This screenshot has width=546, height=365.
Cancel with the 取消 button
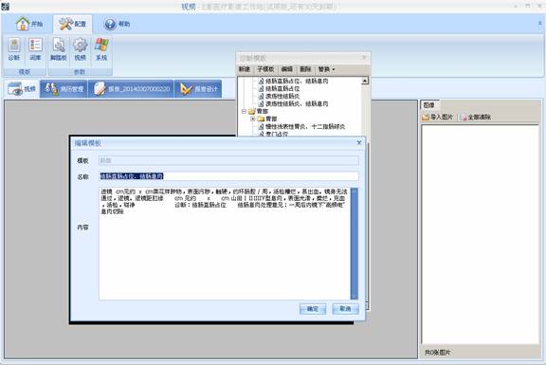pos(345,309)
